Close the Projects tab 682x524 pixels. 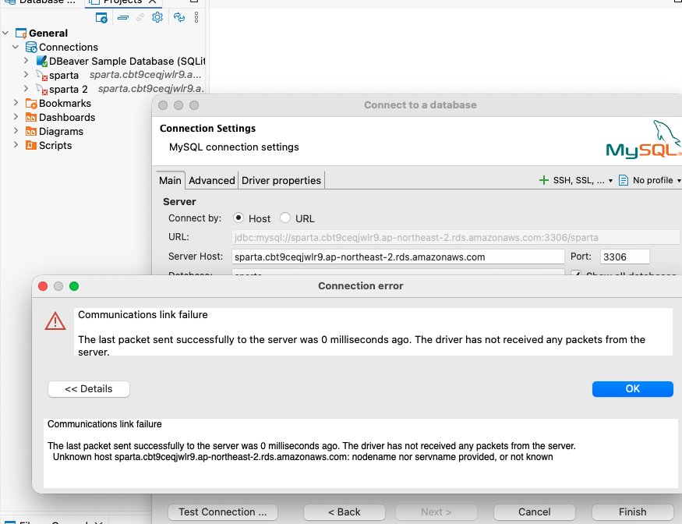click(x=152, y=2)
